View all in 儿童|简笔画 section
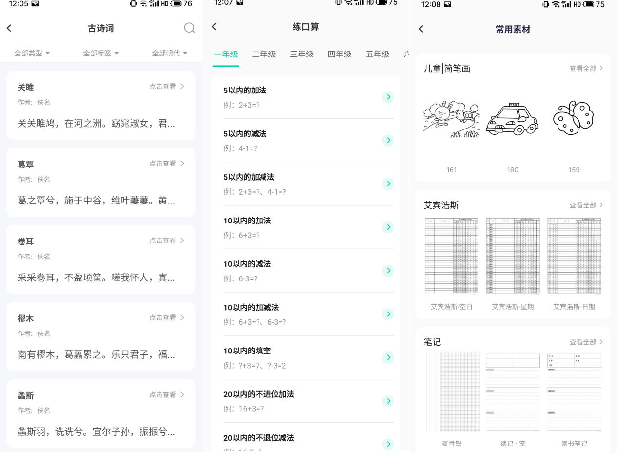 click(586, 69)
